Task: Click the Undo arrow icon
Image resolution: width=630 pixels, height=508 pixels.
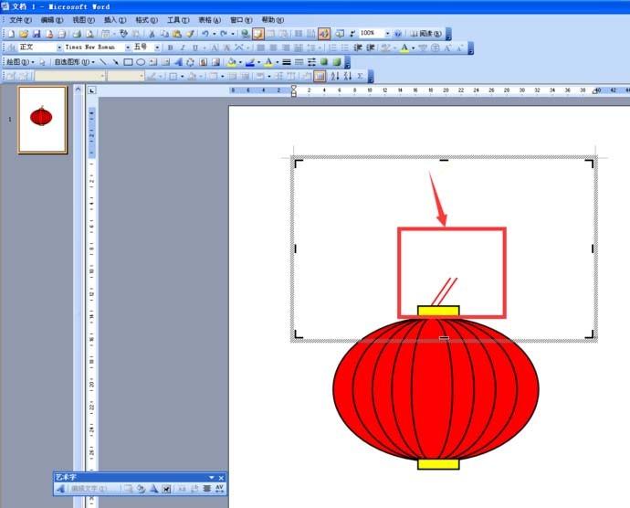Action: click(204, 33)
